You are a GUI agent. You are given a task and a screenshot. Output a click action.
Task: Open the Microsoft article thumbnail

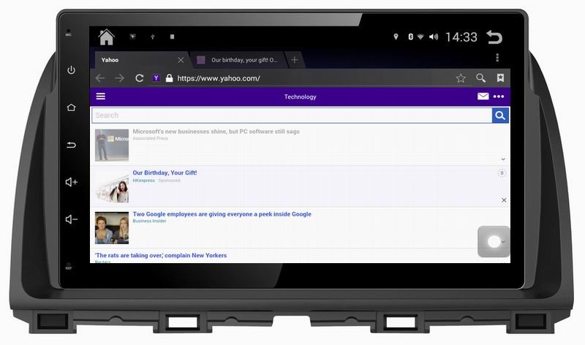coord(112,145)
